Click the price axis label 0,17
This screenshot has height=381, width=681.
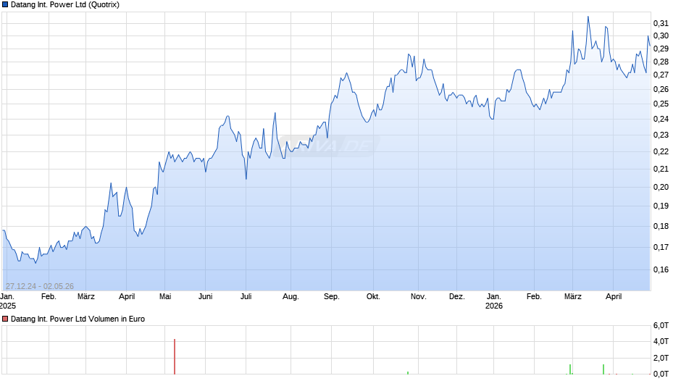pyautogui.click(x=661, y=247)
